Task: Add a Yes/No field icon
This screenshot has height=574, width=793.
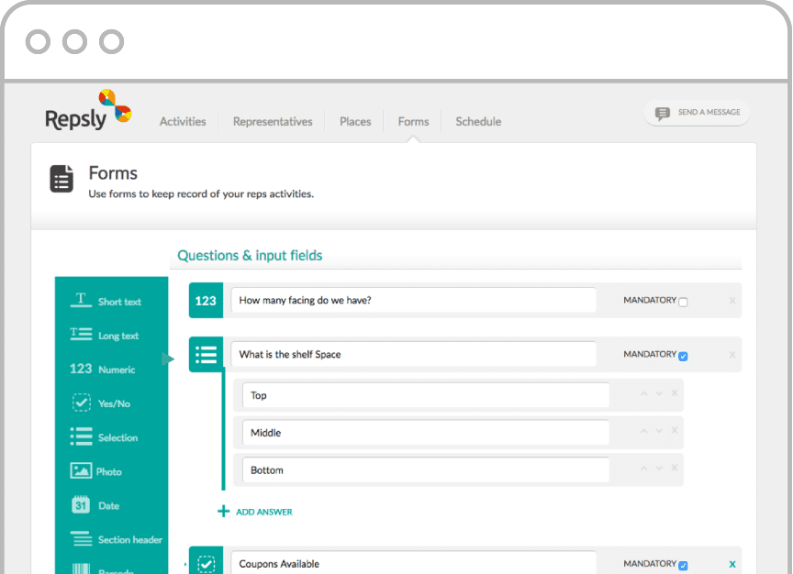Action: point(82,403)
